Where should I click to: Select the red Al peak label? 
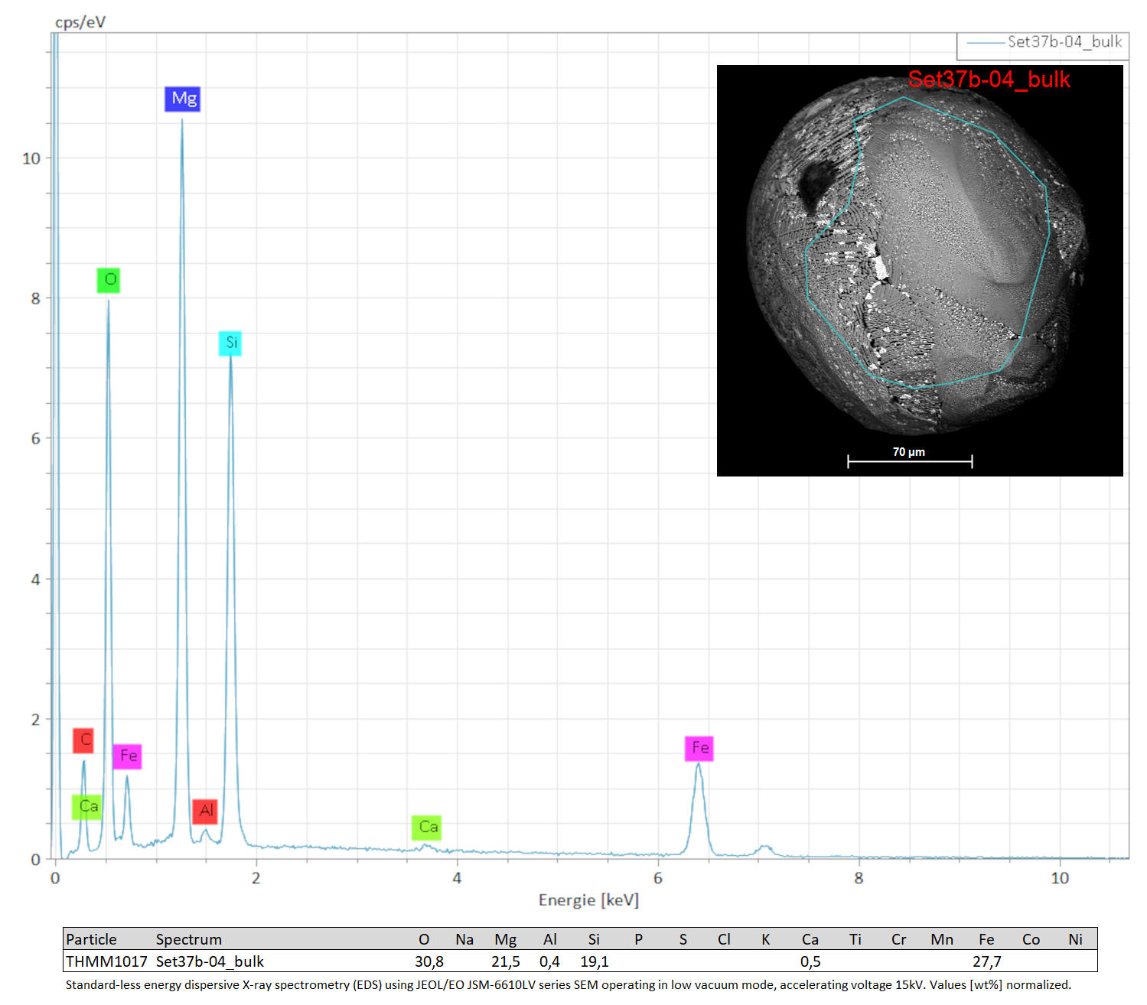(x=205, y=811)
